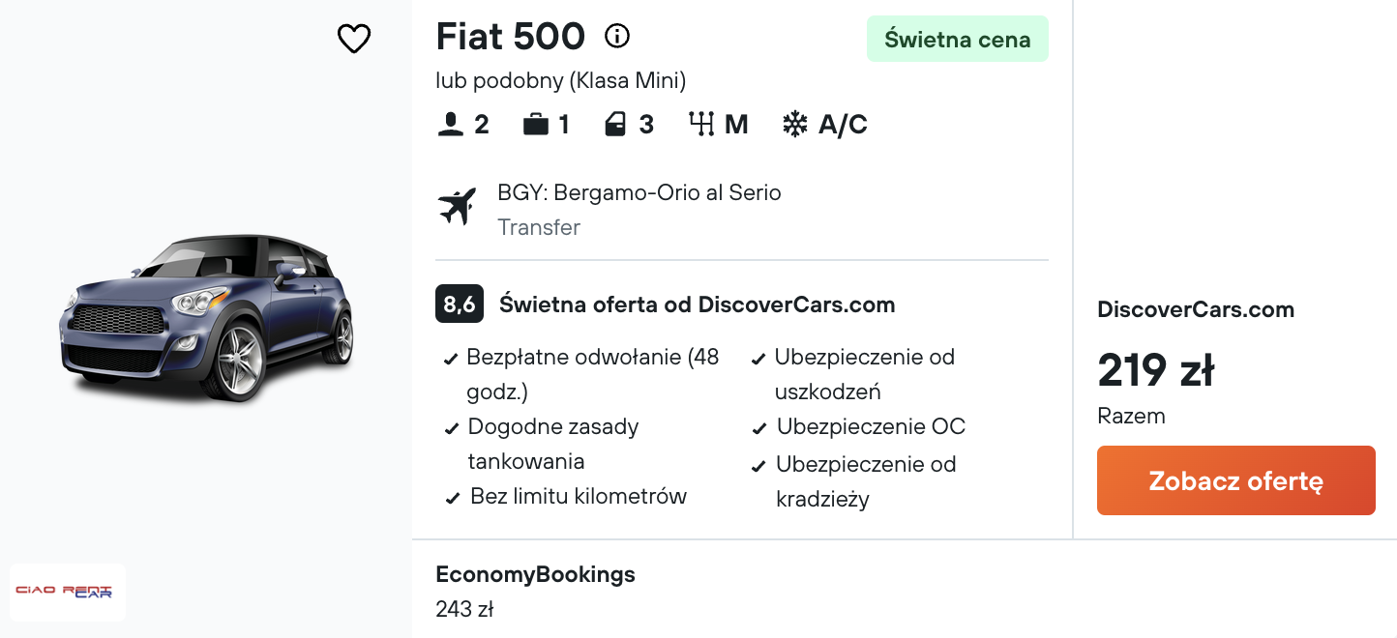Click the luggage suitcase icon

(536, 125)
